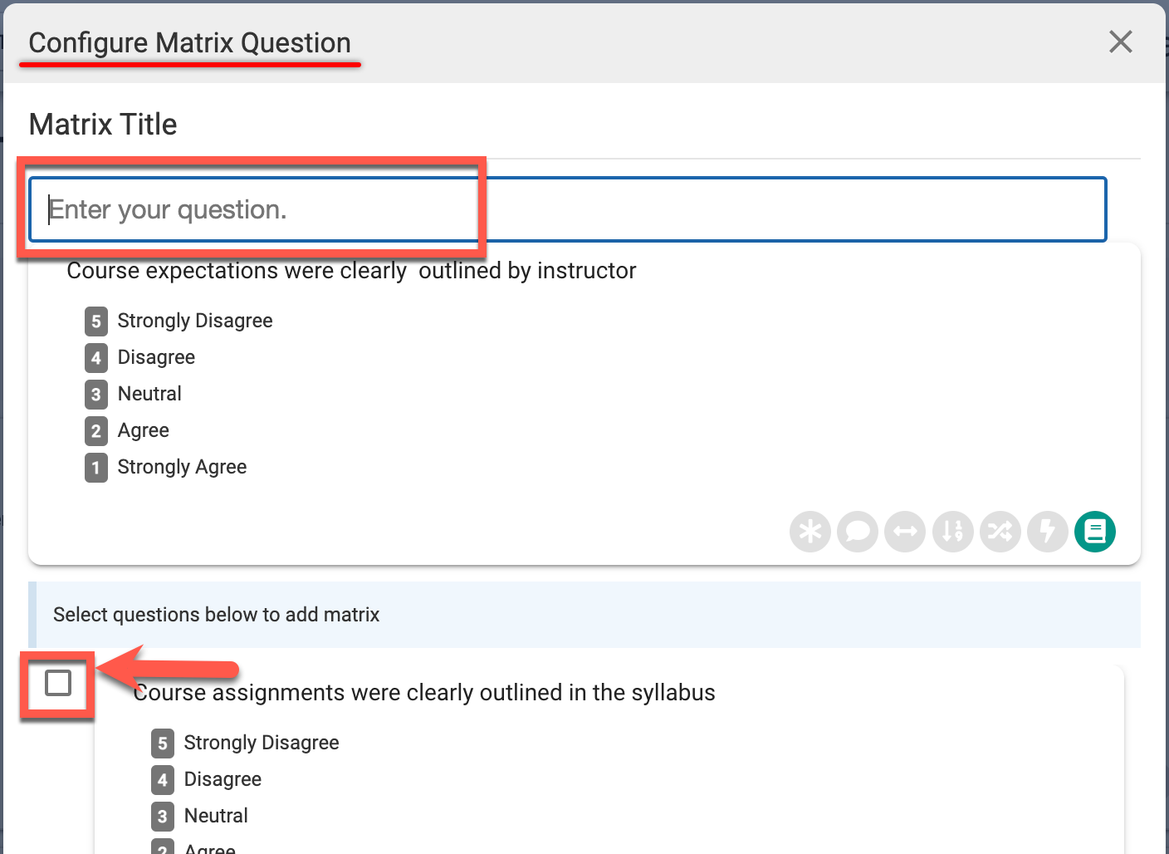Click 'Strongly Disagree' in first question
Screen dimensions: 1169x854
coord(194,321)
